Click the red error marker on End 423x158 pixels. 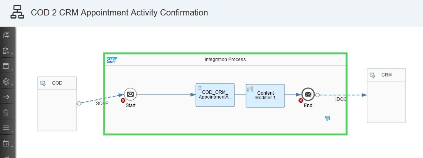point(301,100)
